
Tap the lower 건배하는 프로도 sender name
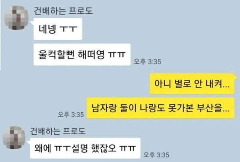58,131
